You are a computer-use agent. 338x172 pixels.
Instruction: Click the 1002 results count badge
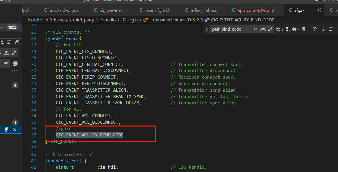12,27
